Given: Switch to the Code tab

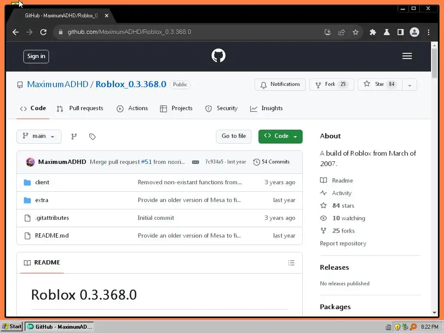Looking at the screenshot, I should [x=33, y=108].
